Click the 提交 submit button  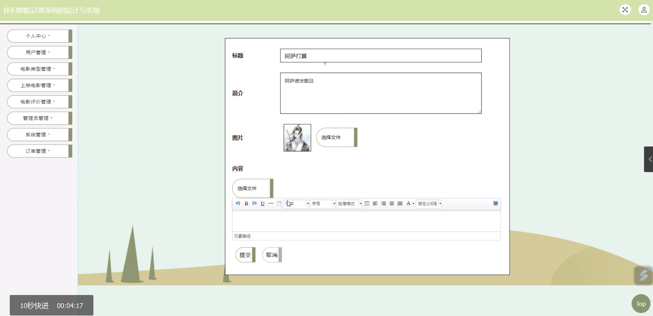click(245, 255)
